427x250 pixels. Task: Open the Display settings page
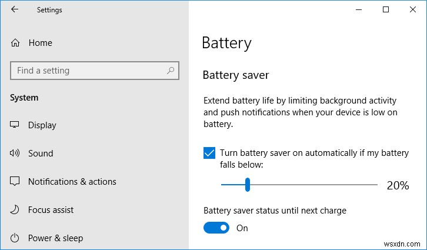(x=42, y=125)
